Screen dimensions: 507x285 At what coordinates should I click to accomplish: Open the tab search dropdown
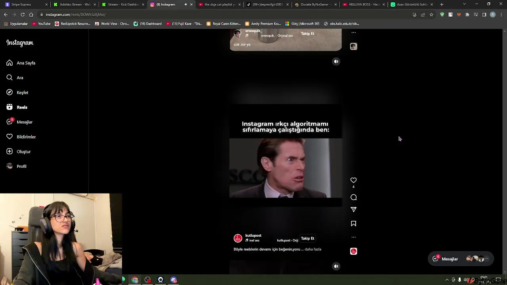click(x=464, y=4)
